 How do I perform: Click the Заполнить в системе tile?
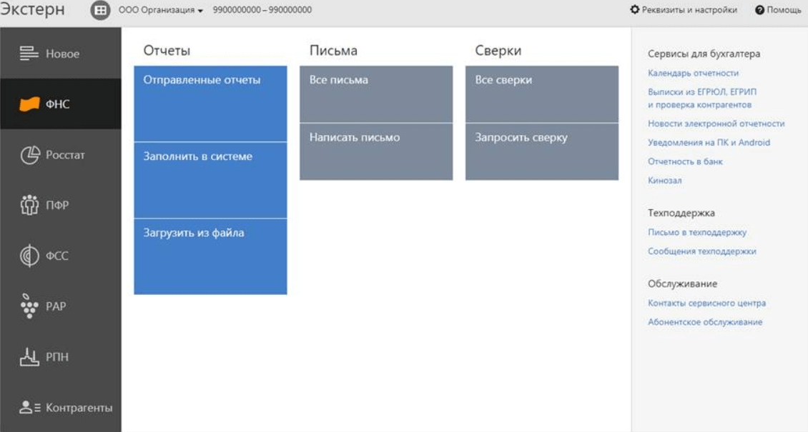coord(210,180)
